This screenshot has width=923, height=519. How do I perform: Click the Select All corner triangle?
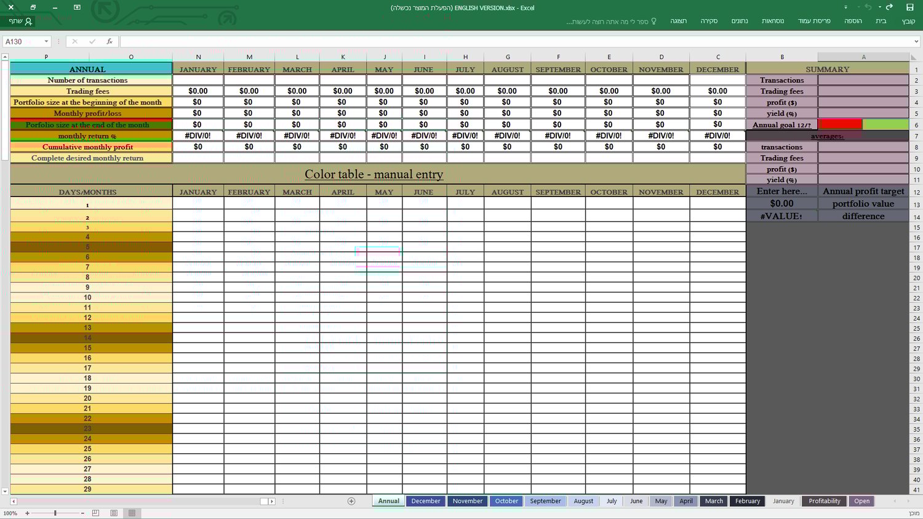click(x=914, y=57)
